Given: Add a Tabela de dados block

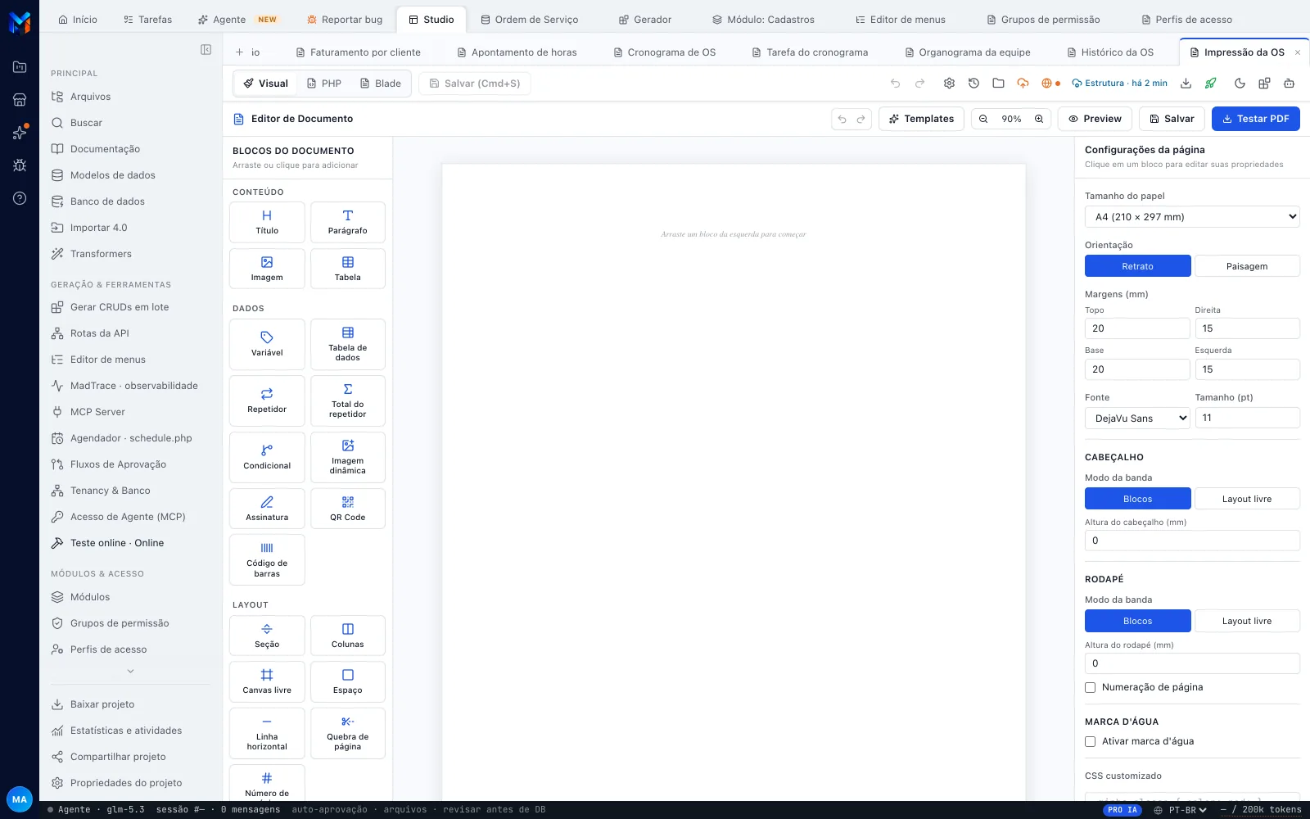Looking at the screenshot, I should [x=348, y=344].
